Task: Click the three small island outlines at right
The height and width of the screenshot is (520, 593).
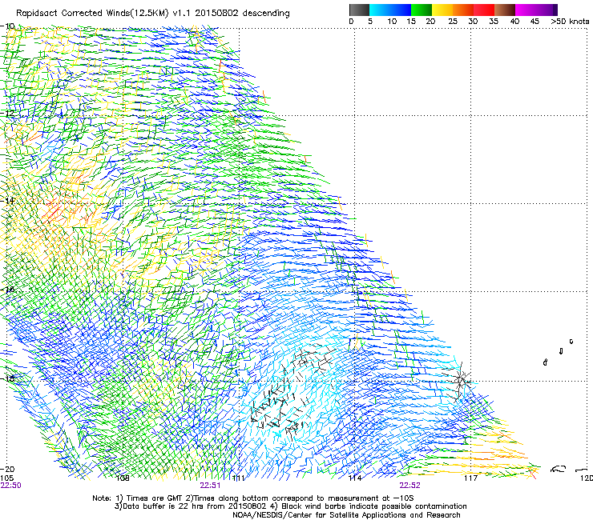Action: 559,352
